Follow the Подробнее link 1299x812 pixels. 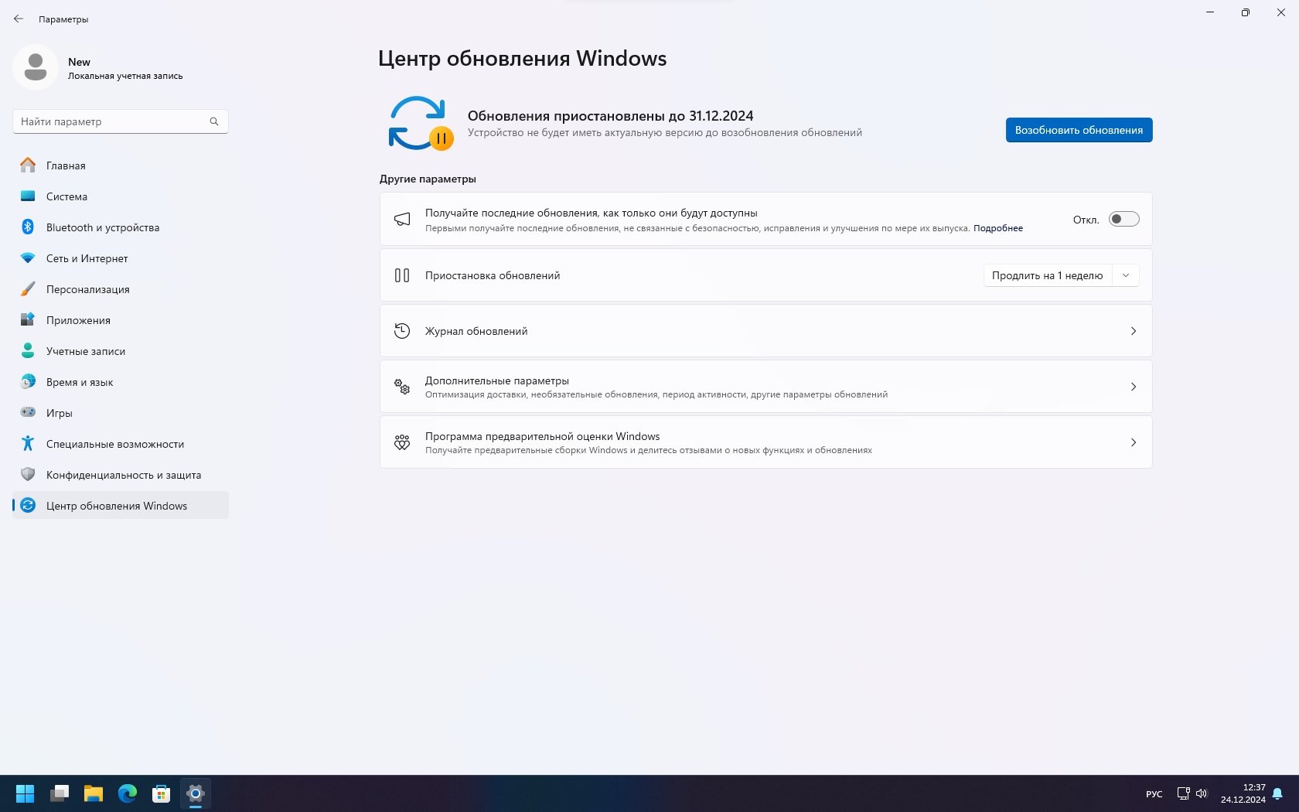pyautogui.click(x=998, y=228)
